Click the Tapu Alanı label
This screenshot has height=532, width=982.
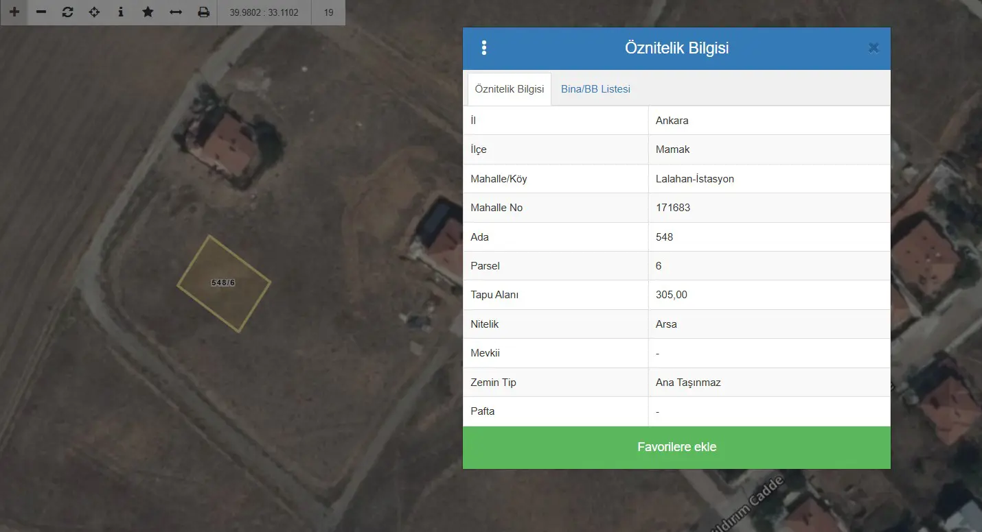pos(494,295)
